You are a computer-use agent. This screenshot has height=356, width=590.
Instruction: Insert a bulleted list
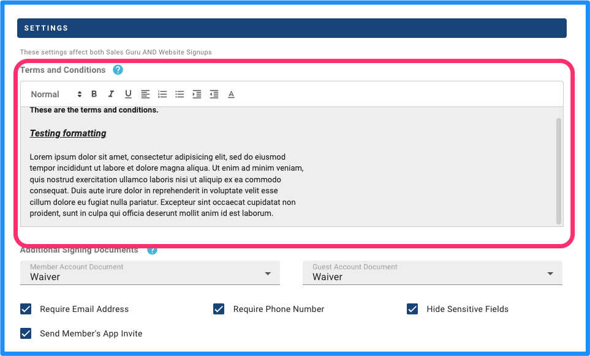tap(180, 94)
